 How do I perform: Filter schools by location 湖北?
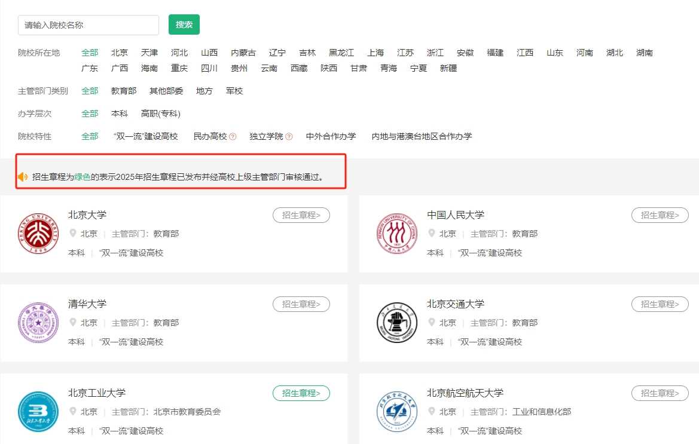click(614, 53)
